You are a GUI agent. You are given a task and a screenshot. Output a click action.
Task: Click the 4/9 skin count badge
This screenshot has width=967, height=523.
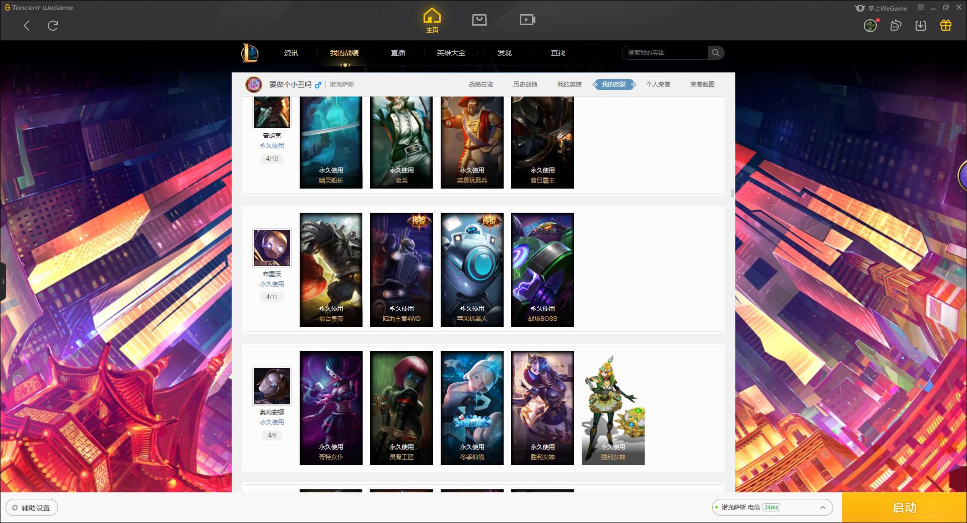[x=272, y=435]
